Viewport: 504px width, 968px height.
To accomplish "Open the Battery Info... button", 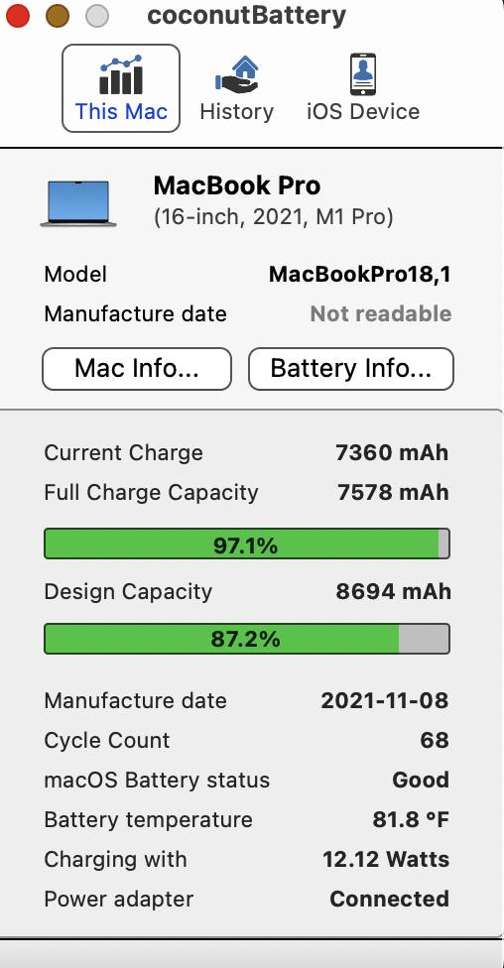I will tap(351, 369).
